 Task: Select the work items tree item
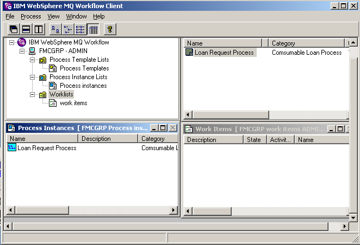pyautogui.click(x=73, y=103)
